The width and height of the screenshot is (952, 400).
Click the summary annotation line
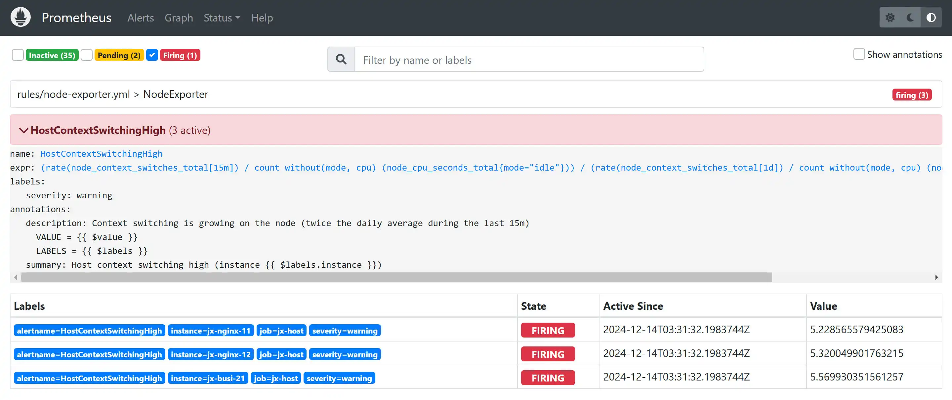[x=204, y=265]
